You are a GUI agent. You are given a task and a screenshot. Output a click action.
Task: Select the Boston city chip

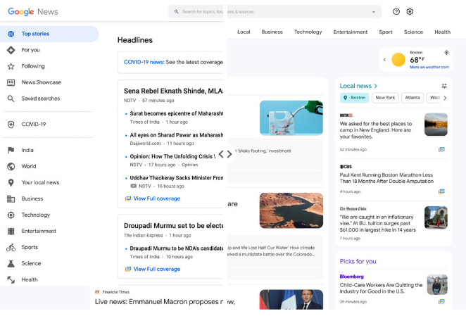pyautogui.click(x=354, y=98)
